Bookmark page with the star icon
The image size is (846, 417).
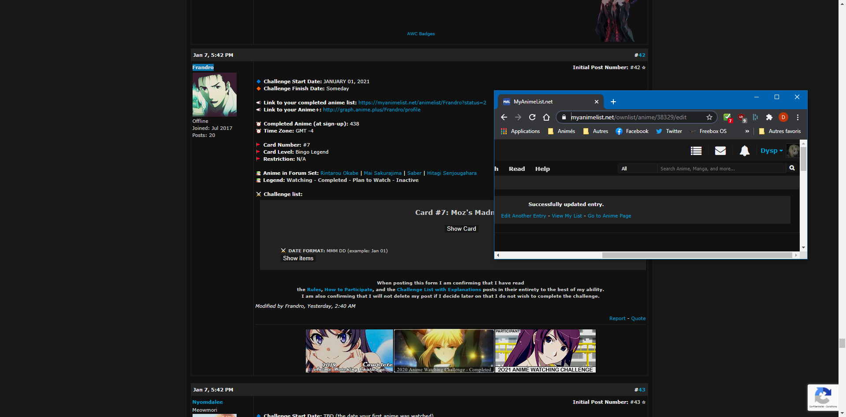(x=709, y=118)
